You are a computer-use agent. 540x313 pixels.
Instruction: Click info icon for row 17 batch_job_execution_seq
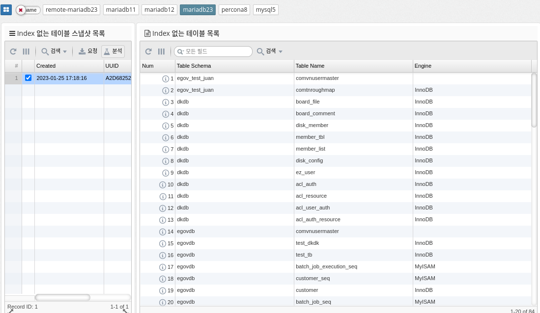click(163, 267)
